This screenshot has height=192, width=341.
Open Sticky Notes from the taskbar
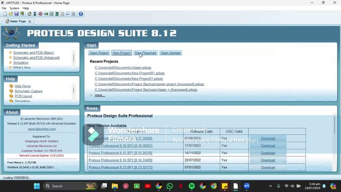tap(224, 186)
